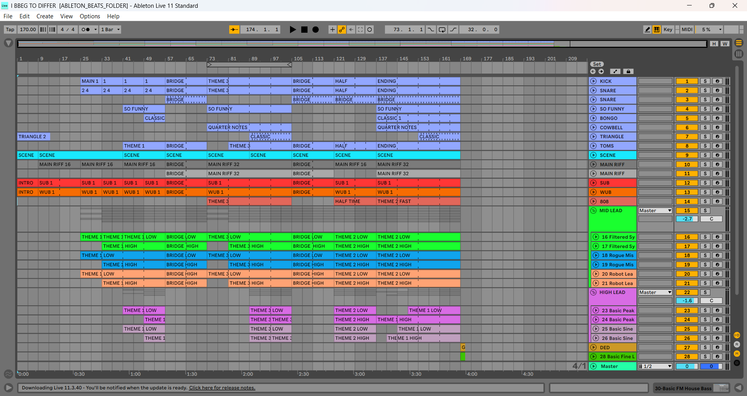Solo the WUB track
Viewport: 747px width, 396px height.
tap(705, 192)
